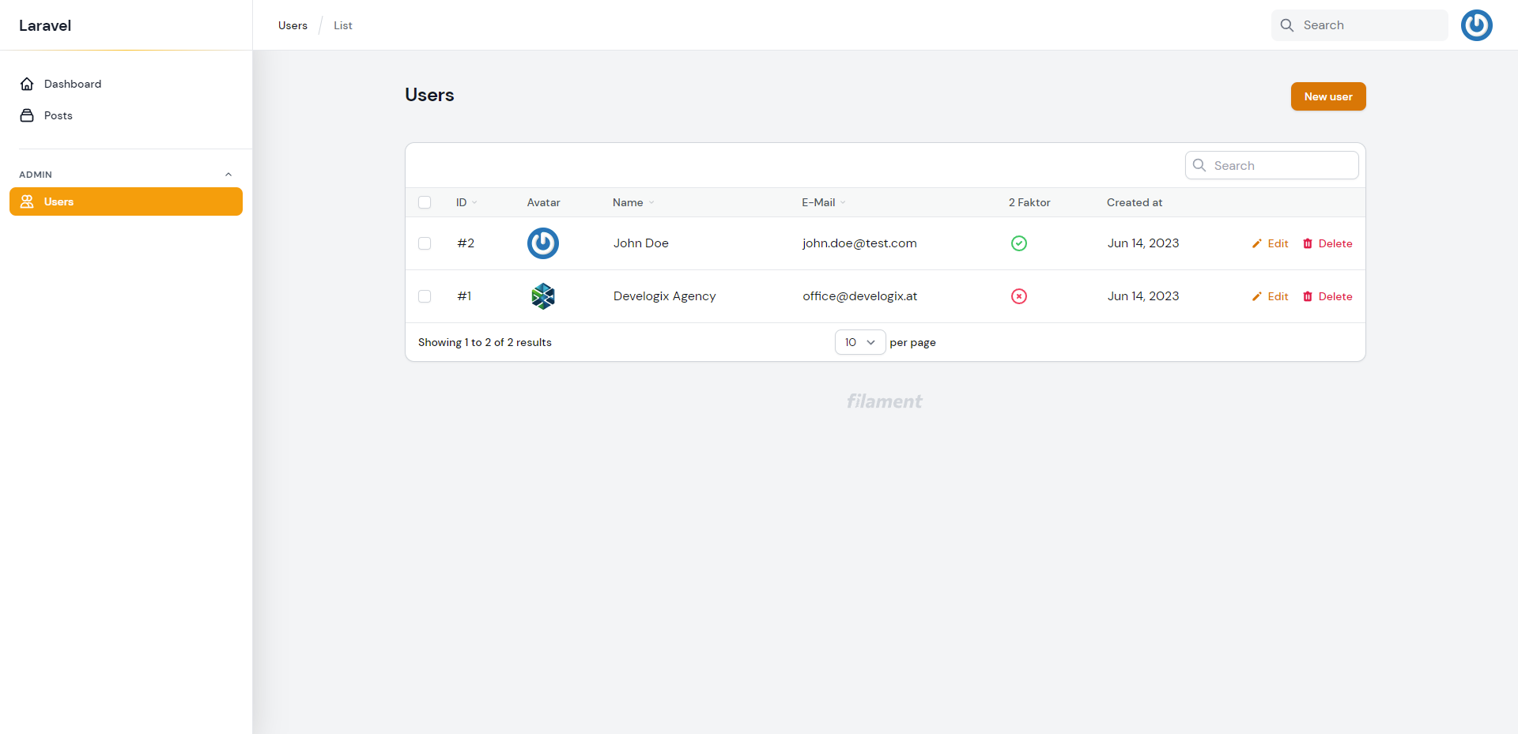The width and height of the screenshot is (1518, 734).
Task: Click the Users breadcrumb link
Action: (x=293, y=25)
